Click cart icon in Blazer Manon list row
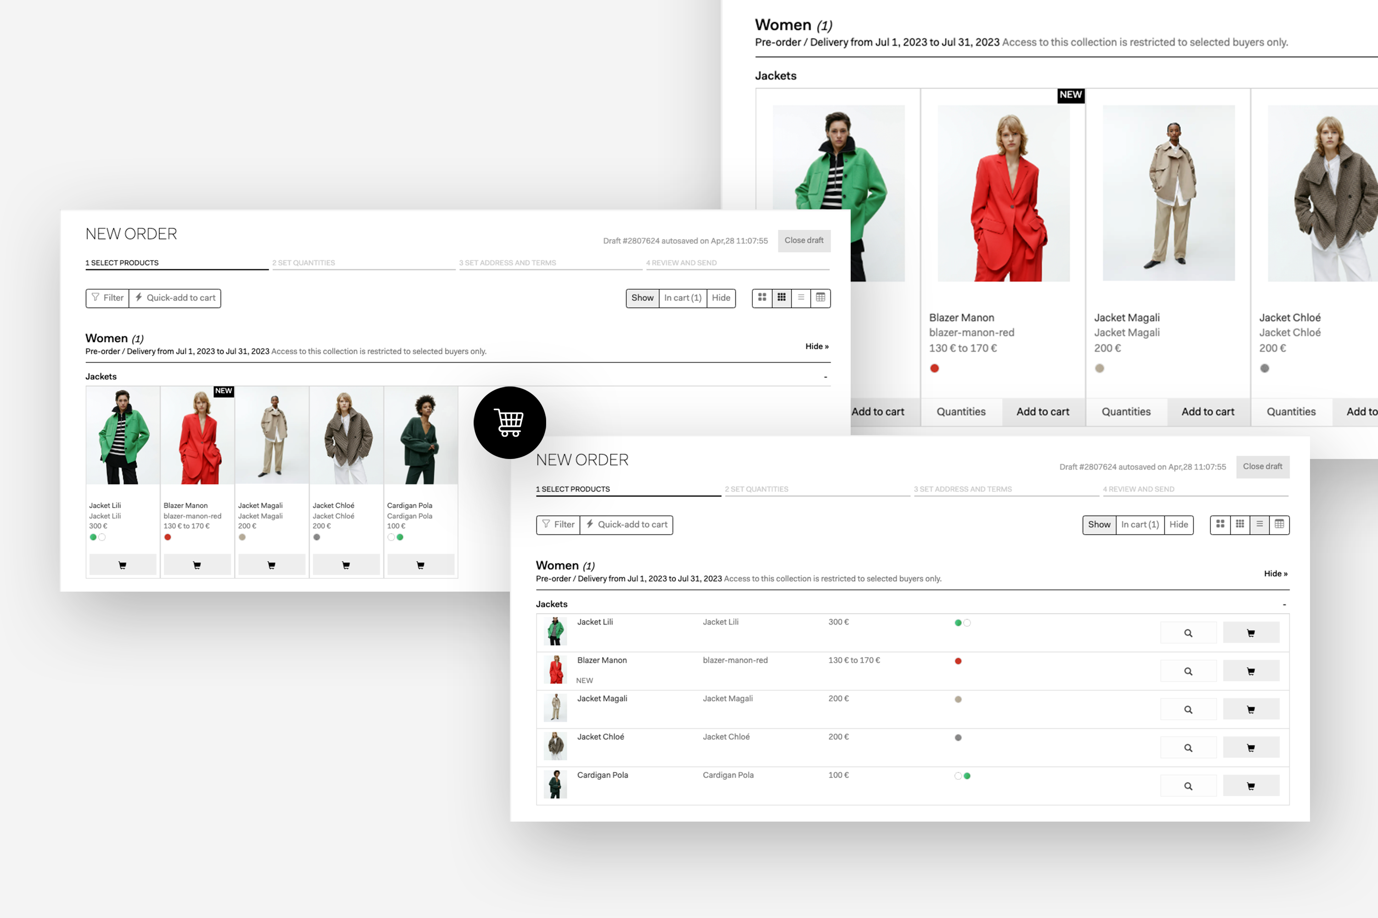1378x918 pixels. [x=1251, y=671]
